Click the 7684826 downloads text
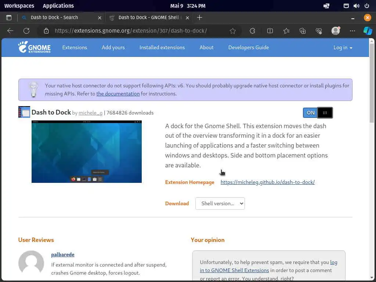This screenshot has height=282, width=376. tap(130, 113)
